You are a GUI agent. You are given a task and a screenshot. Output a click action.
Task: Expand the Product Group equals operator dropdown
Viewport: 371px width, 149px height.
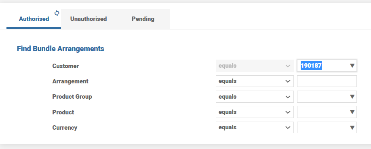click(255, 97)
